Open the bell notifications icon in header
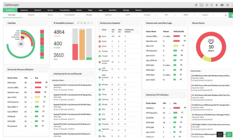 pyautogui.click(x=217, y=5)
